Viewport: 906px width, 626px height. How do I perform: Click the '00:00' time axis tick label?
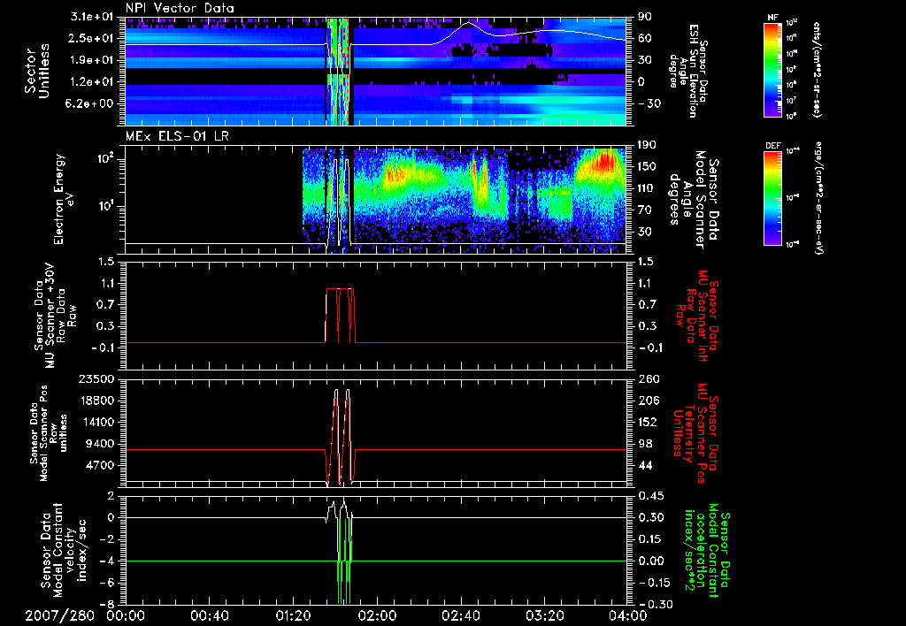pyautogui.click(x=126, y=615)
